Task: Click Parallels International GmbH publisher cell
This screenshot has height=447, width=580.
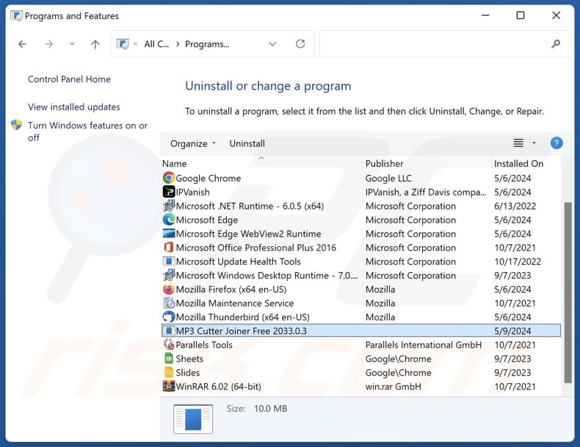Action: point(424,345)
